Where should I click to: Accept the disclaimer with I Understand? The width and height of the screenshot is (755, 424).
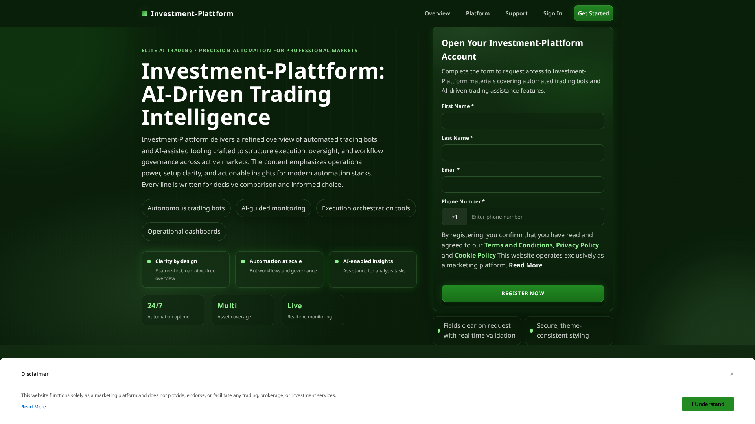point(708,404)
